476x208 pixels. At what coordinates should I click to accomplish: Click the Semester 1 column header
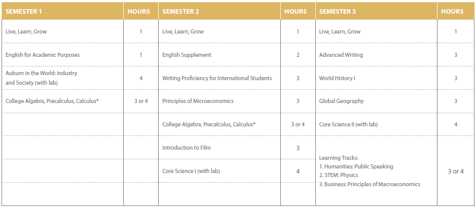(23, 12)
